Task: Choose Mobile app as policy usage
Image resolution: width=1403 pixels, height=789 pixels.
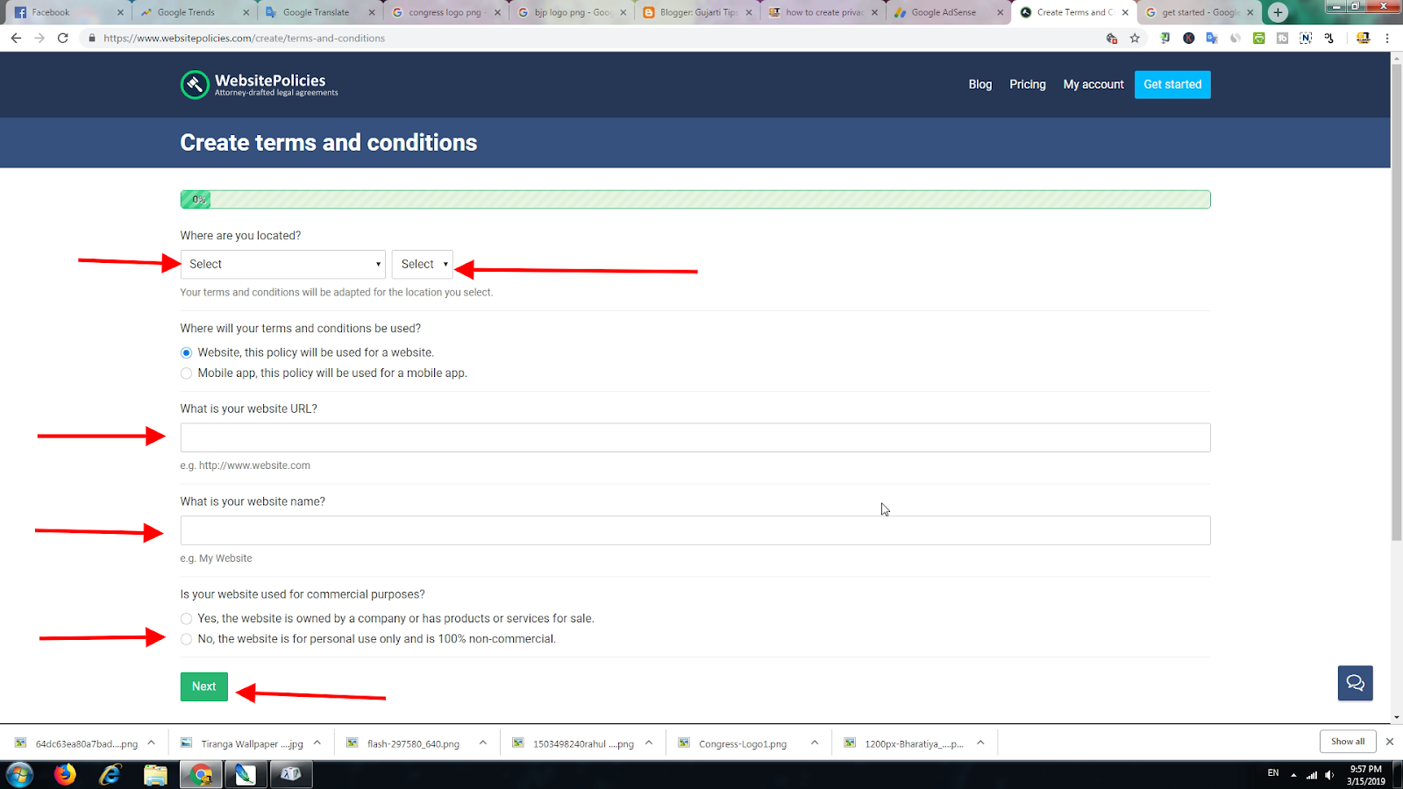Action: [186, 373]
